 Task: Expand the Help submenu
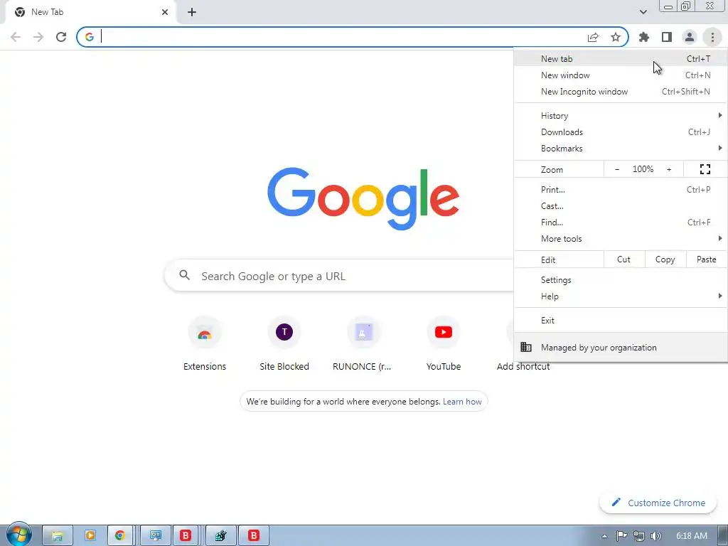[620, 296]
